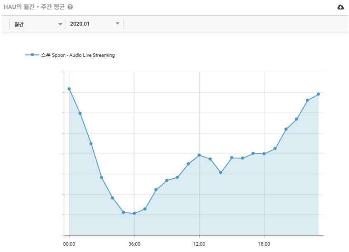Click the 2020.01 date selector text

tap(80, 24)
